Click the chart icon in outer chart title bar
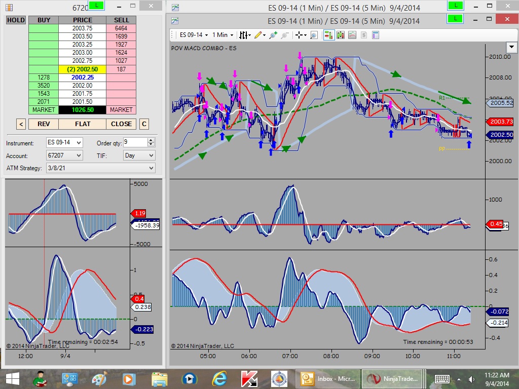Viewport: 519px width, 389px height. 175,7
